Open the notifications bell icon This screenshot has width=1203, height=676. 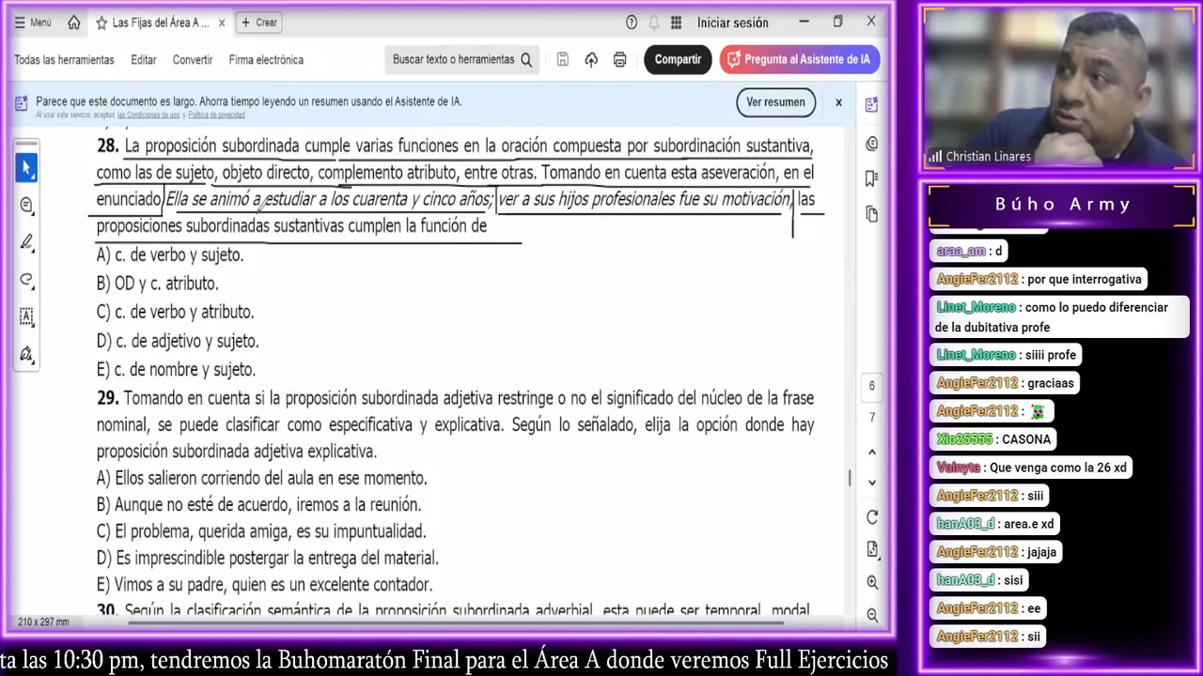[653, 23]
